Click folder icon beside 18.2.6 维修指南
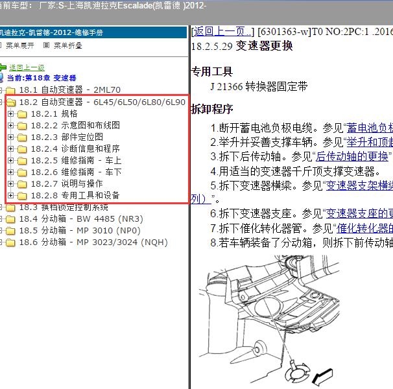The image size is (393, 389). (x=22, y=172)
